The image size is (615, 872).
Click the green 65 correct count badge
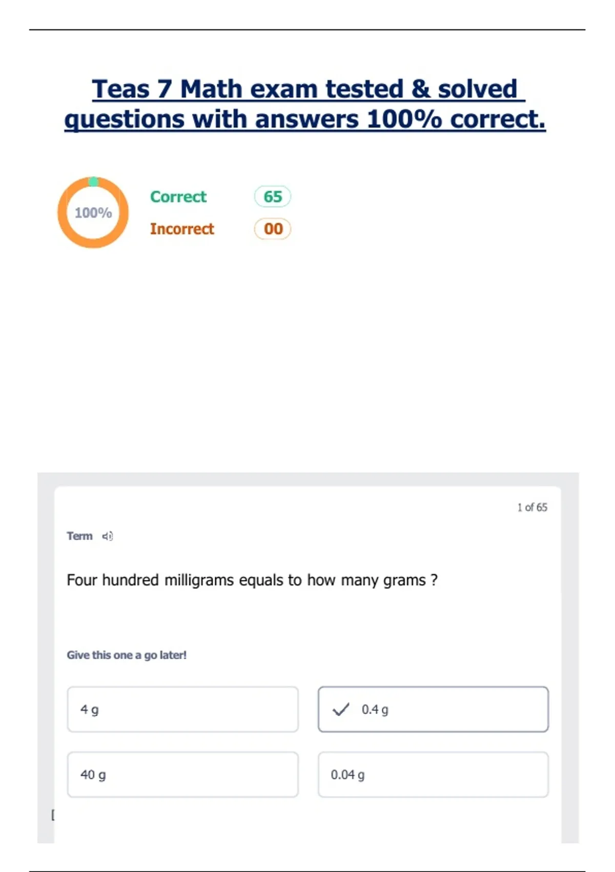coord(273,196)
